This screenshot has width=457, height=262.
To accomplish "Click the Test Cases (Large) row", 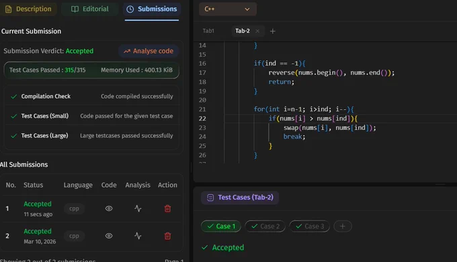I will pyautogui.click(x=91, y=135).
